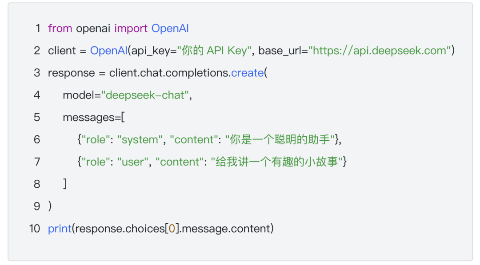480x265 pixels.
Task: Click the blue 'print' function on line 10
Action: coord(60,229)
